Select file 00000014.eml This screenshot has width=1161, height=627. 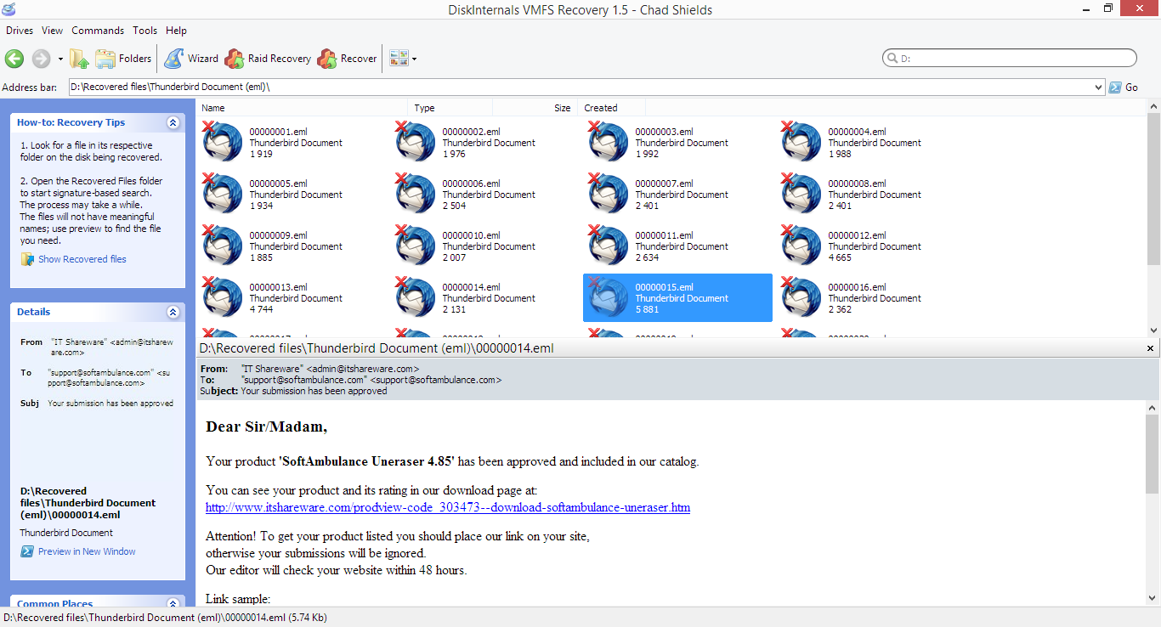pos(486,298)
